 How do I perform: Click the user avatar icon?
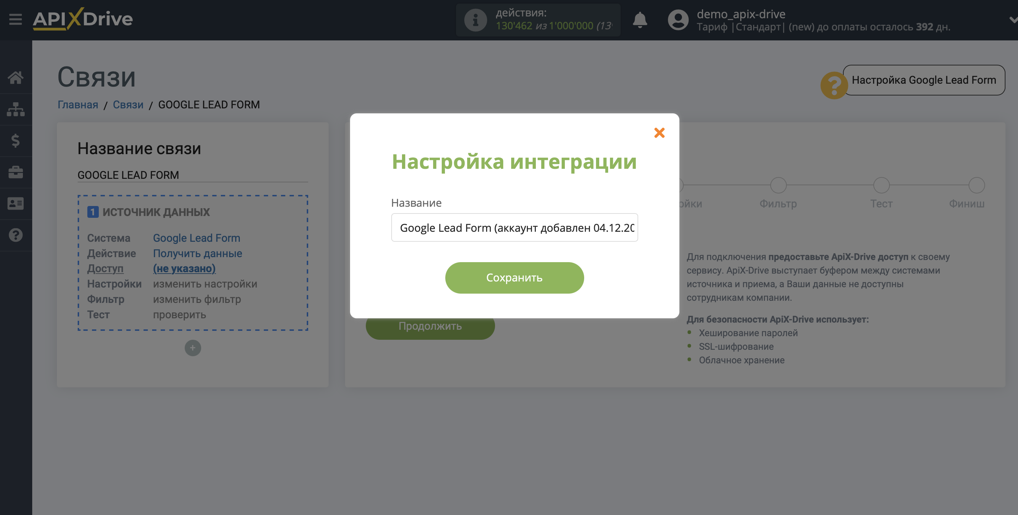click(678, 20)
